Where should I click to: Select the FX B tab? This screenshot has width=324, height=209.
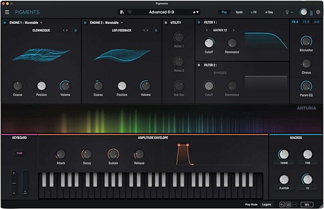tap(306, 22)
